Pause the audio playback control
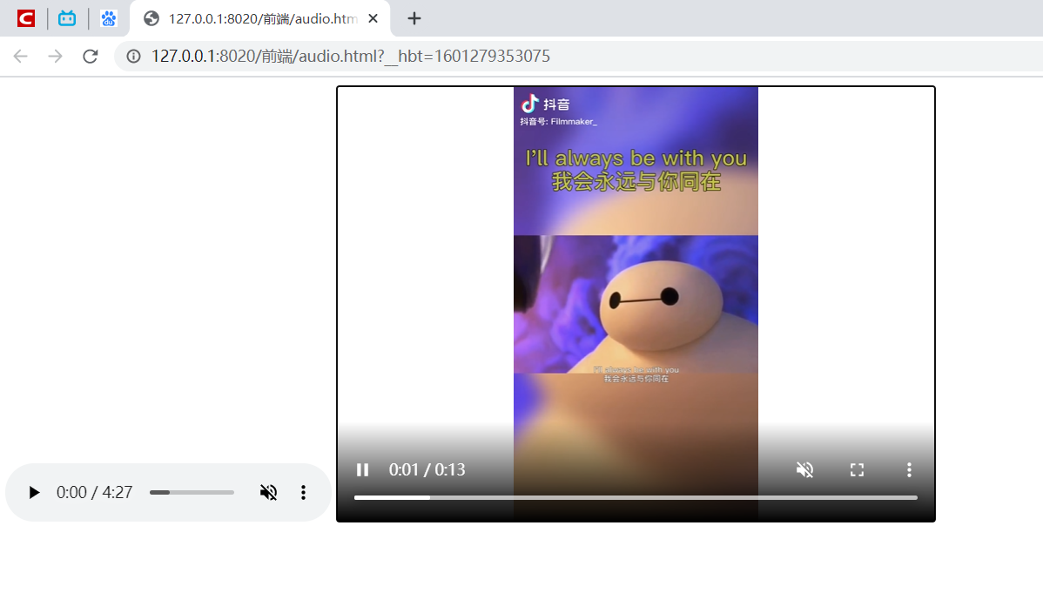 33,492
